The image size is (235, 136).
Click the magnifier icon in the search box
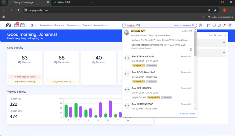pyautogui.click(x=125, y=25)
